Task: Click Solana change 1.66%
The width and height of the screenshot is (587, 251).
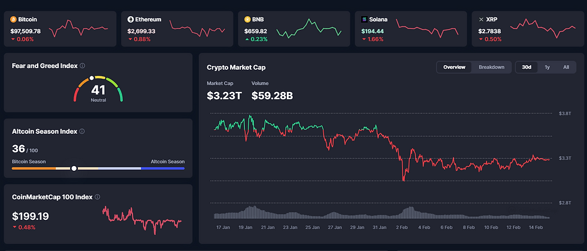Action: pyautogui.click(x=373, y=39)
